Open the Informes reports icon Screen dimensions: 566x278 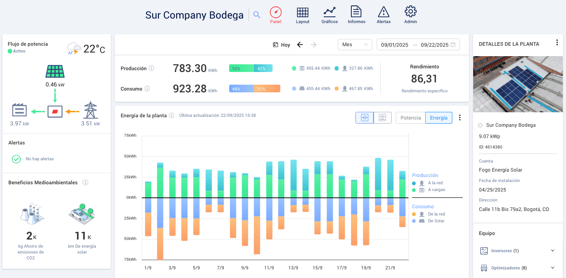[356, 12]
